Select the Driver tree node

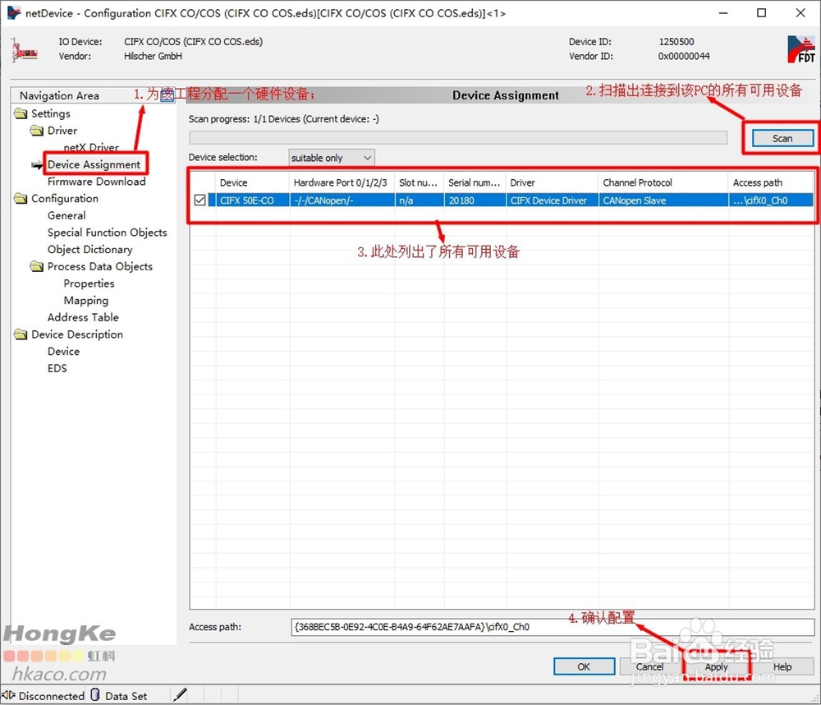tap(62, 131)
